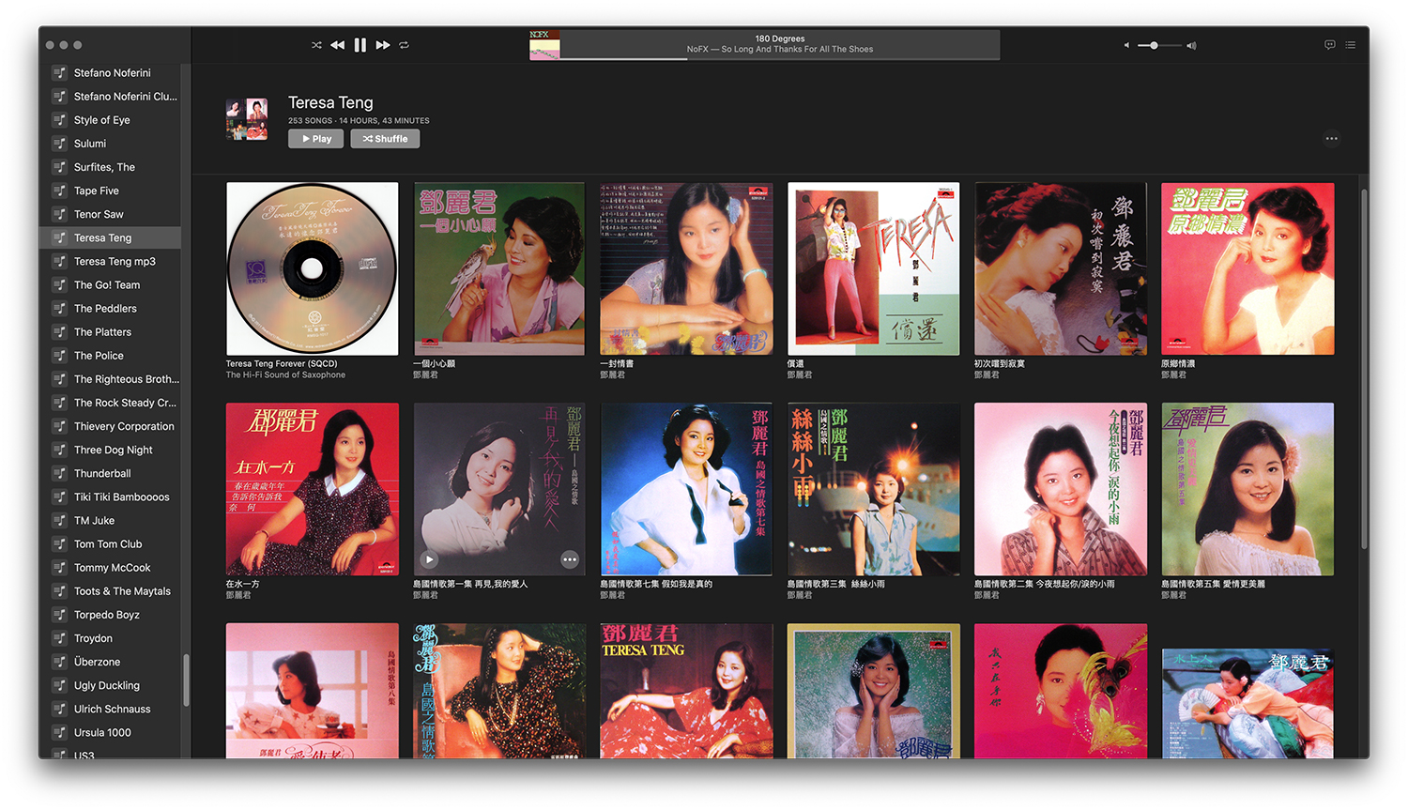Click the playlist icon beside Stefano Noferini
This screenshot has width=1408, height=810.
(x=60, y=72)
